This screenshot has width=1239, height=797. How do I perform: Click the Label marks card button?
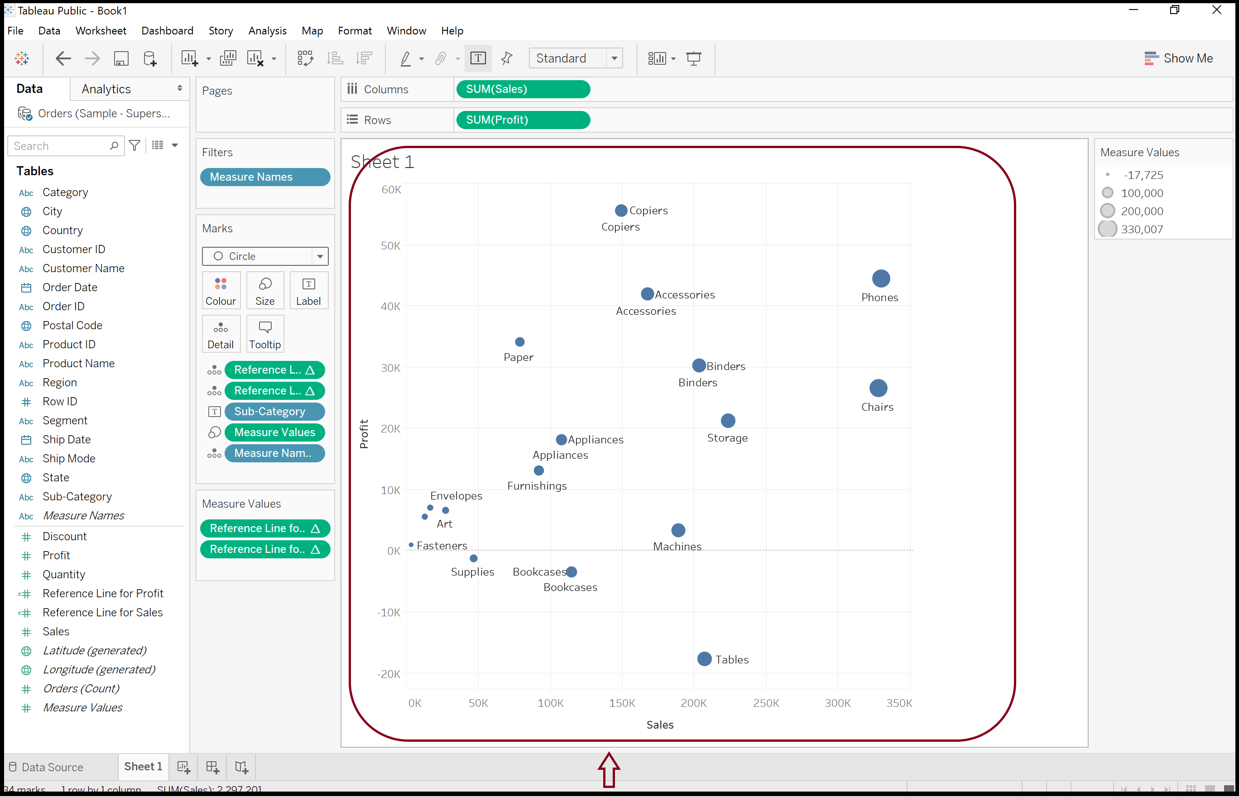tap(308, 291)
